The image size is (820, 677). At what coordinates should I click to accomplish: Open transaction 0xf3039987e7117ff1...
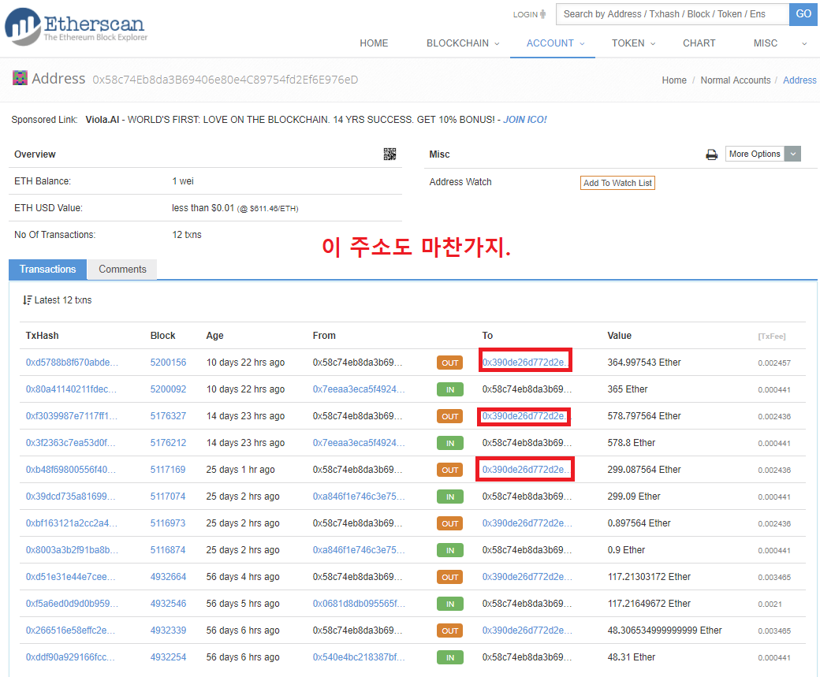[x=72, y=415]
